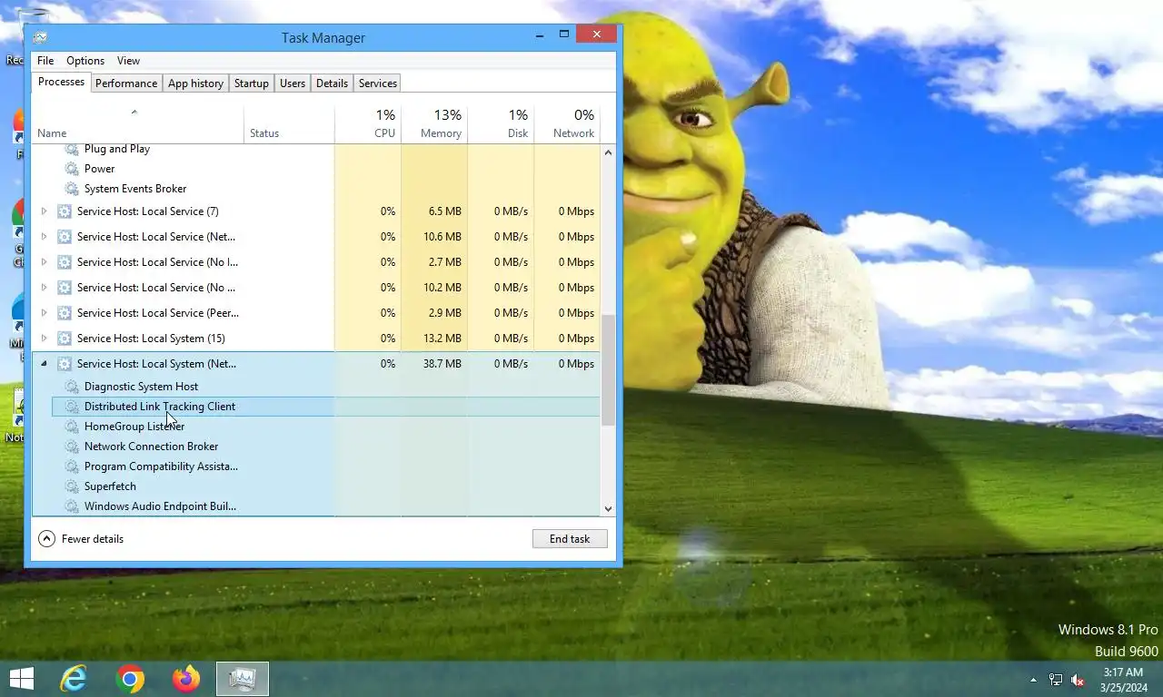Sort by the Memory column
Image resolution: width=1163 pixels, height=697 pixels.
(434, 124)
